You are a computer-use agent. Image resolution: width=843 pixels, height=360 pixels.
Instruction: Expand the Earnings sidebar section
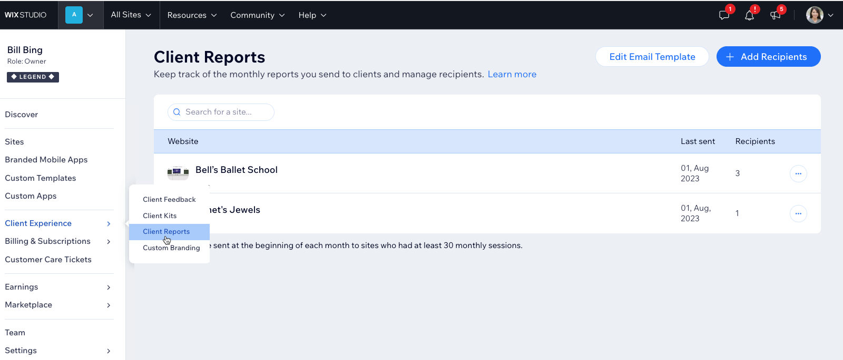pyautogui.click(x=58, y=287)
